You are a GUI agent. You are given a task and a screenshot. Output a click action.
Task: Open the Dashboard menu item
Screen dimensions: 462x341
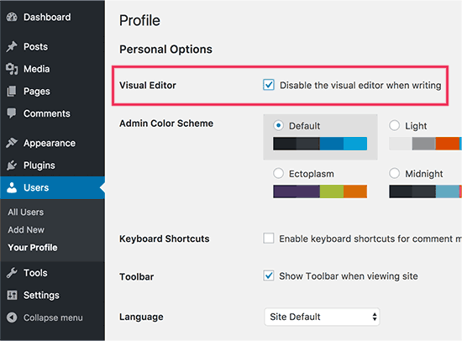click(x=47, y=17)
